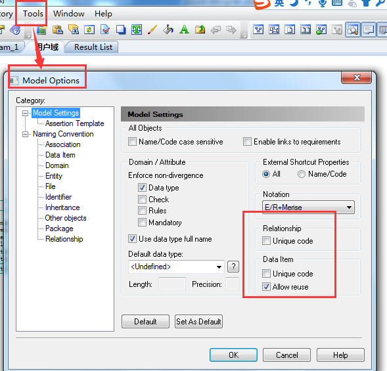This screenshot has height=371, width=387.
Task: Click the green letter A font icon
Action: [184, 30]
